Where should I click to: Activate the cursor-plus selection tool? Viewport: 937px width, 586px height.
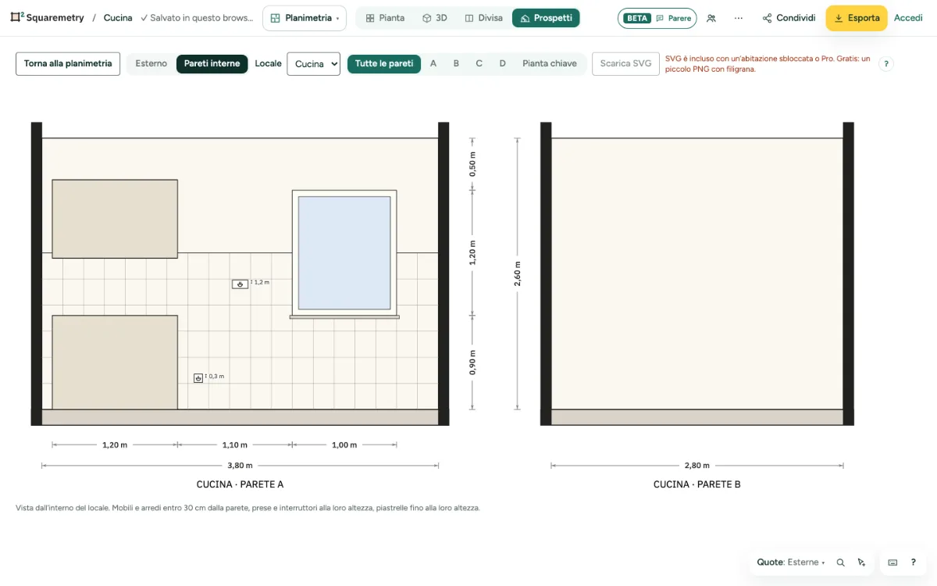(861, 563)
